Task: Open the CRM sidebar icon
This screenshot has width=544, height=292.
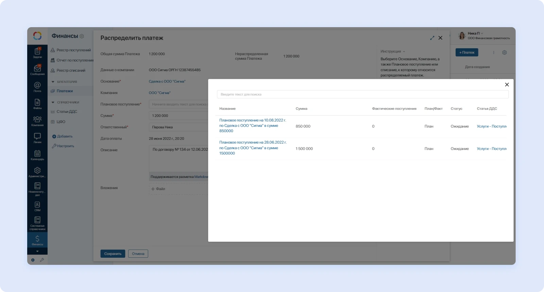Action: coord(37,206)
